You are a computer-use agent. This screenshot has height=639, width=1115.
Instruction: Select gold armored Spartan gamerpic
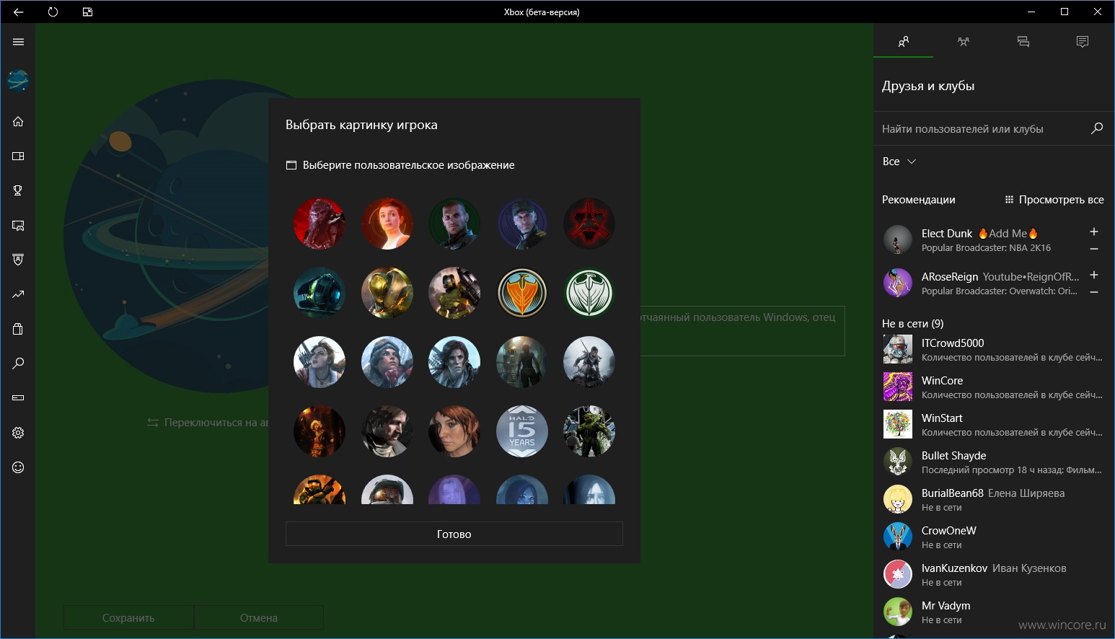coord(387,293)
